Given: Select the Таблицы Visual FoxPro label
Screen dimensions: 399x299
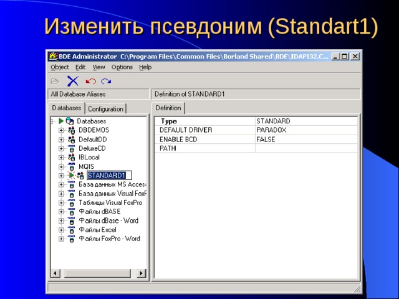Looking at the screenshot, I should pyautogui.click(x=110, y=202).
